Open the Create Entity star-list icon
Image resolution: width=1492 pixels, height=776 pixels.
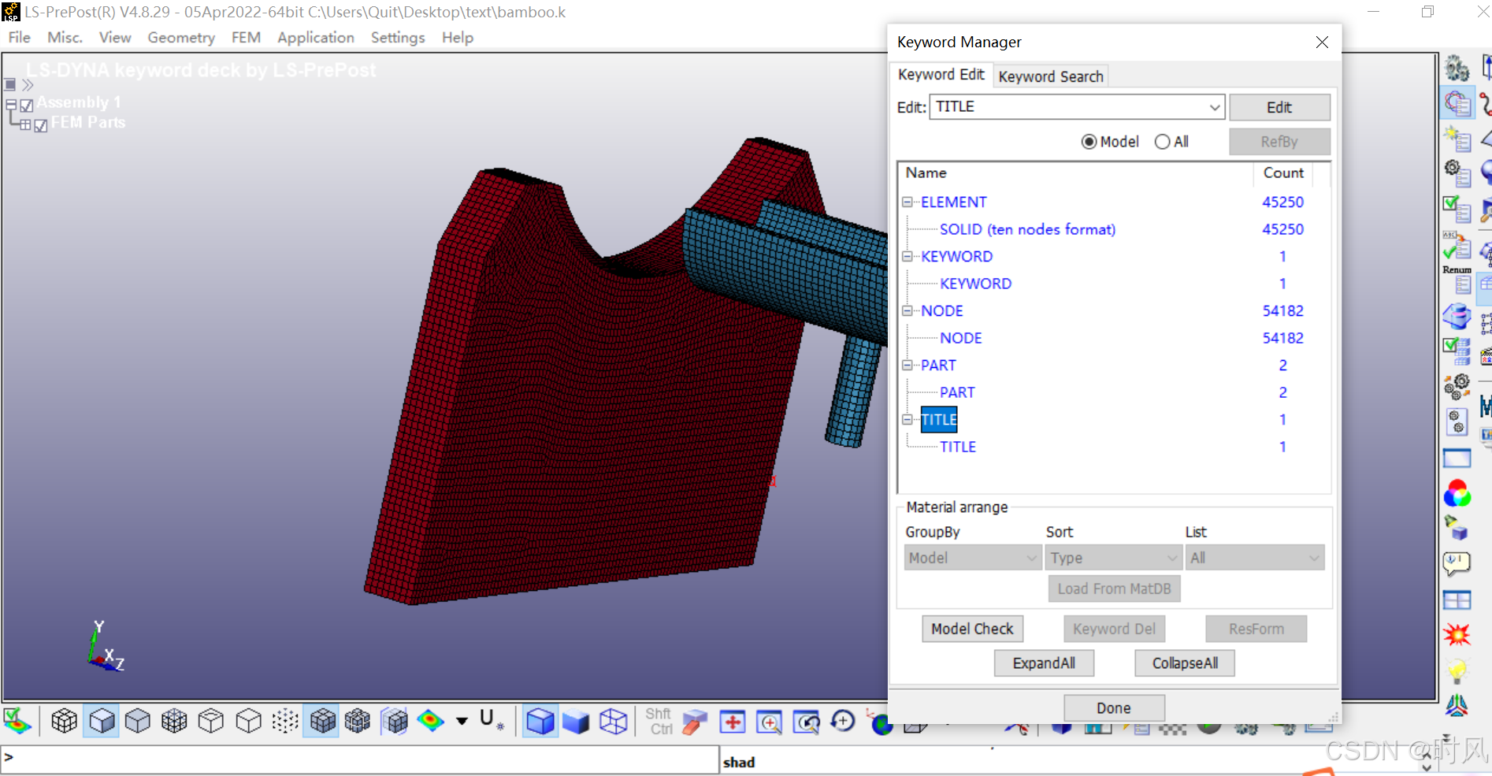1457,139
